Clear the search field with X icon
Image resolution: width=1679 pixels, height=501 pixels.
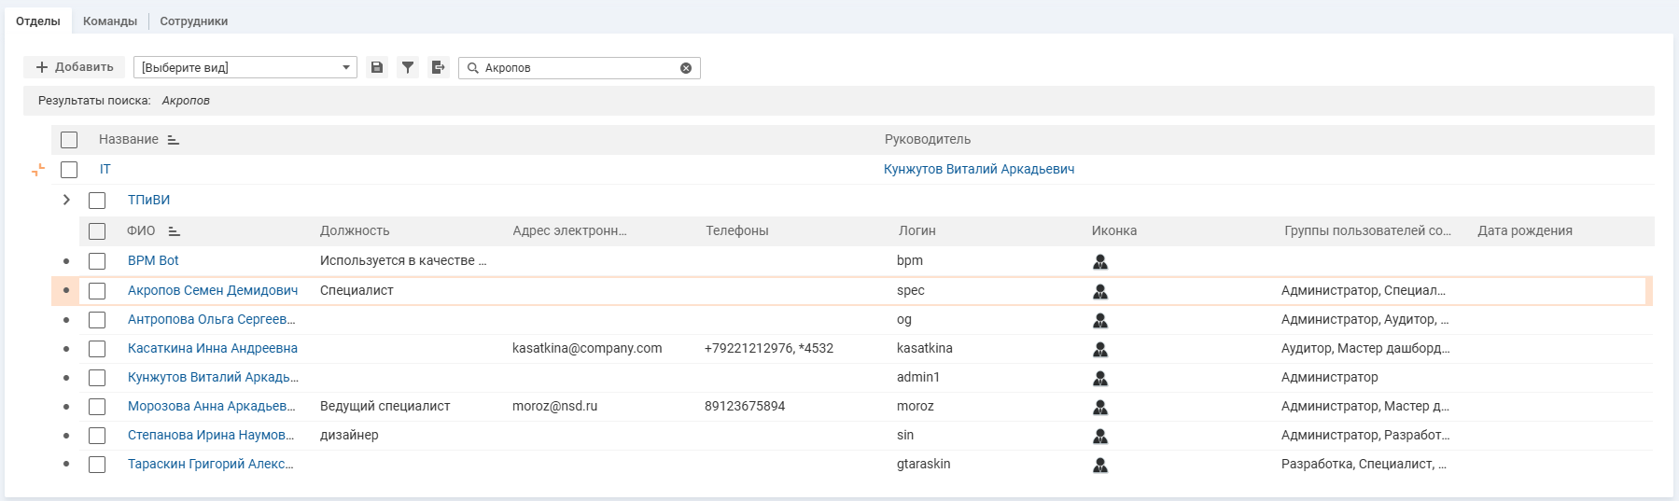click(x=686, y=68)
